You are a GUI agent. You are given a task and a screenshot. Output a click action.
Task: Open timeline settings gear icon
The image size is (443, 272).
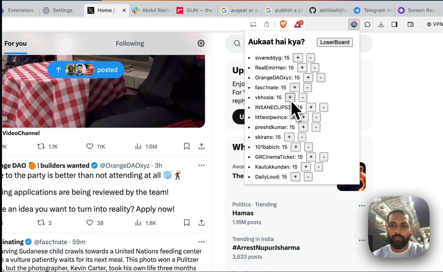tap(201, 43)
